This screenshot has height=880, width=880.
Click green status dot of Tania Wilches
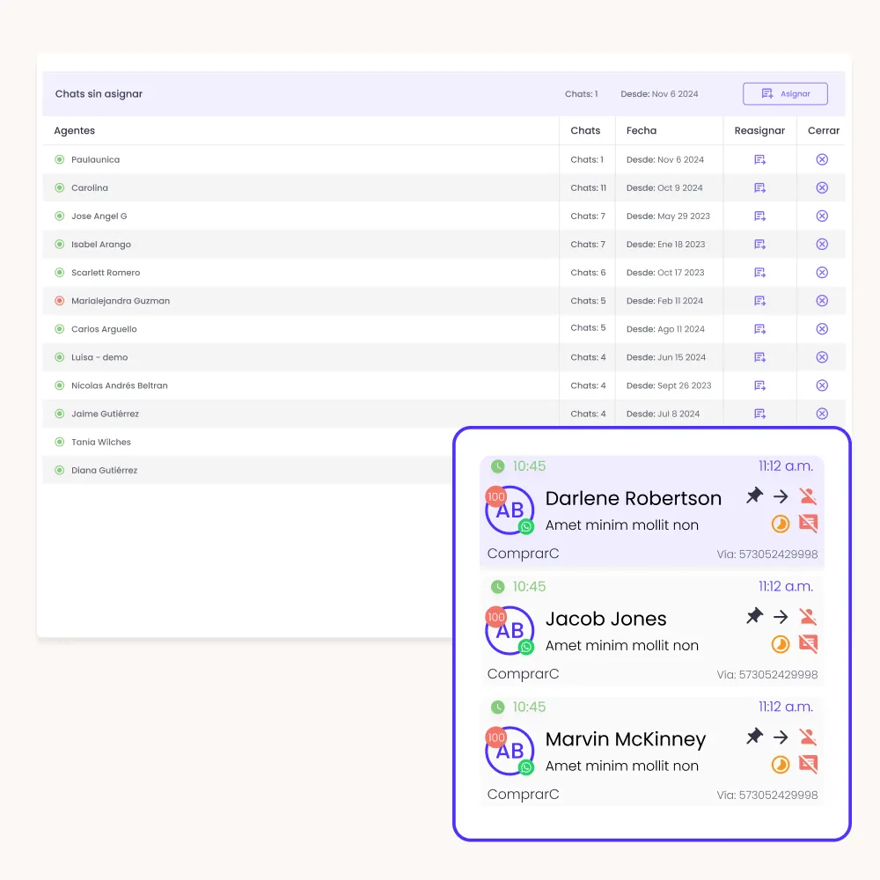pos(60,442)
